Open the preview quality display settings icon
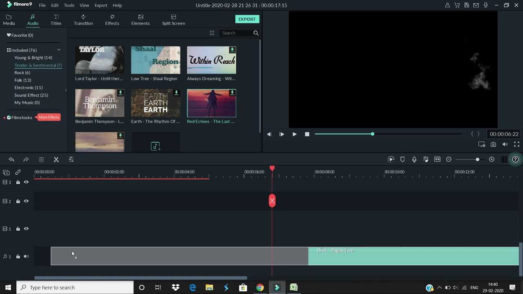The image size is (523, 294). click(x=481, y=144)
